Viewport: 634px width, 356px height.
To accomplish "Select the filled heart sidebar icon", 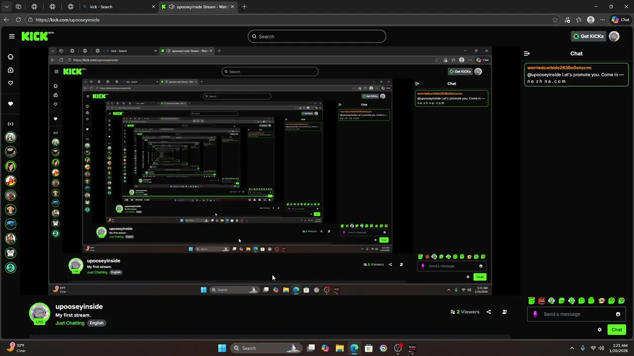I will (10, 104).
